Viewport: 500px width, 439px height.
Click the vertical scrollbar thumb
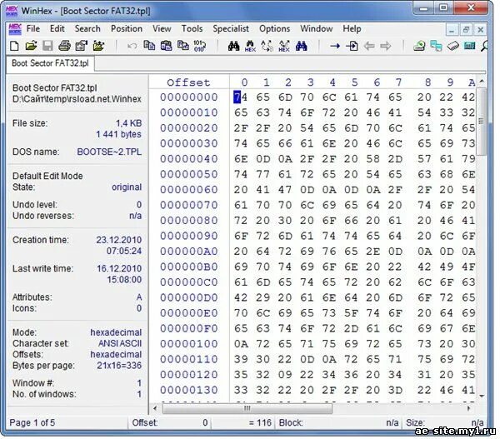[x=482, y=121]
